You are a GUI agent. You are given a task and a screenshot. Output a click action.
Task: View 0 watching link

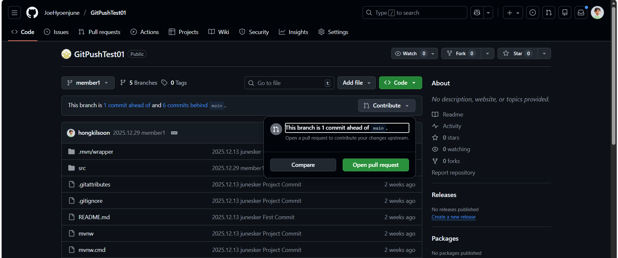point(451,149)
